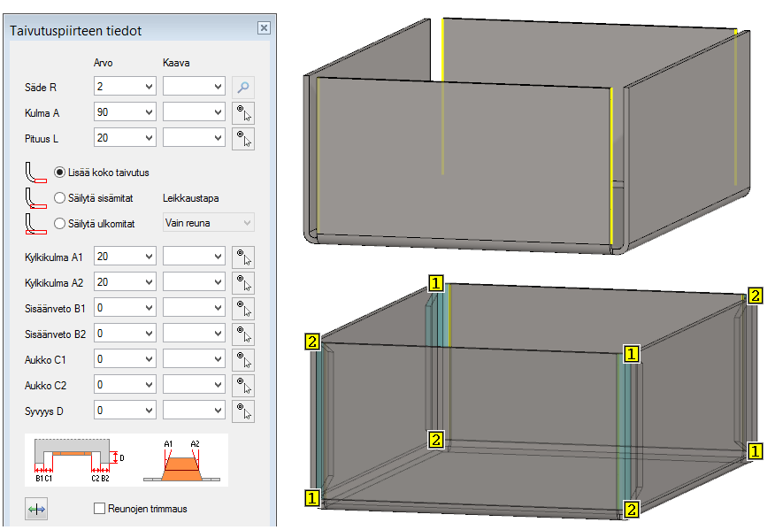The width and height of the screenshot is (775, 530).
Task: Click the flip direction arrow icon
Action: 37,509
